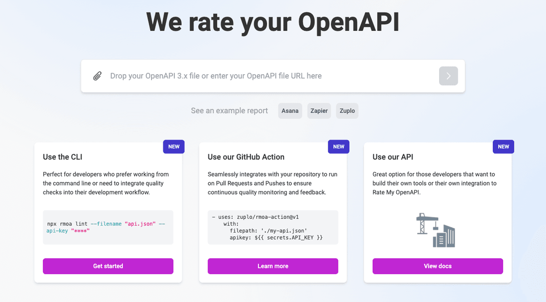Click the 'We rate your OpenAPI' heading

click(x=273, y=21)
